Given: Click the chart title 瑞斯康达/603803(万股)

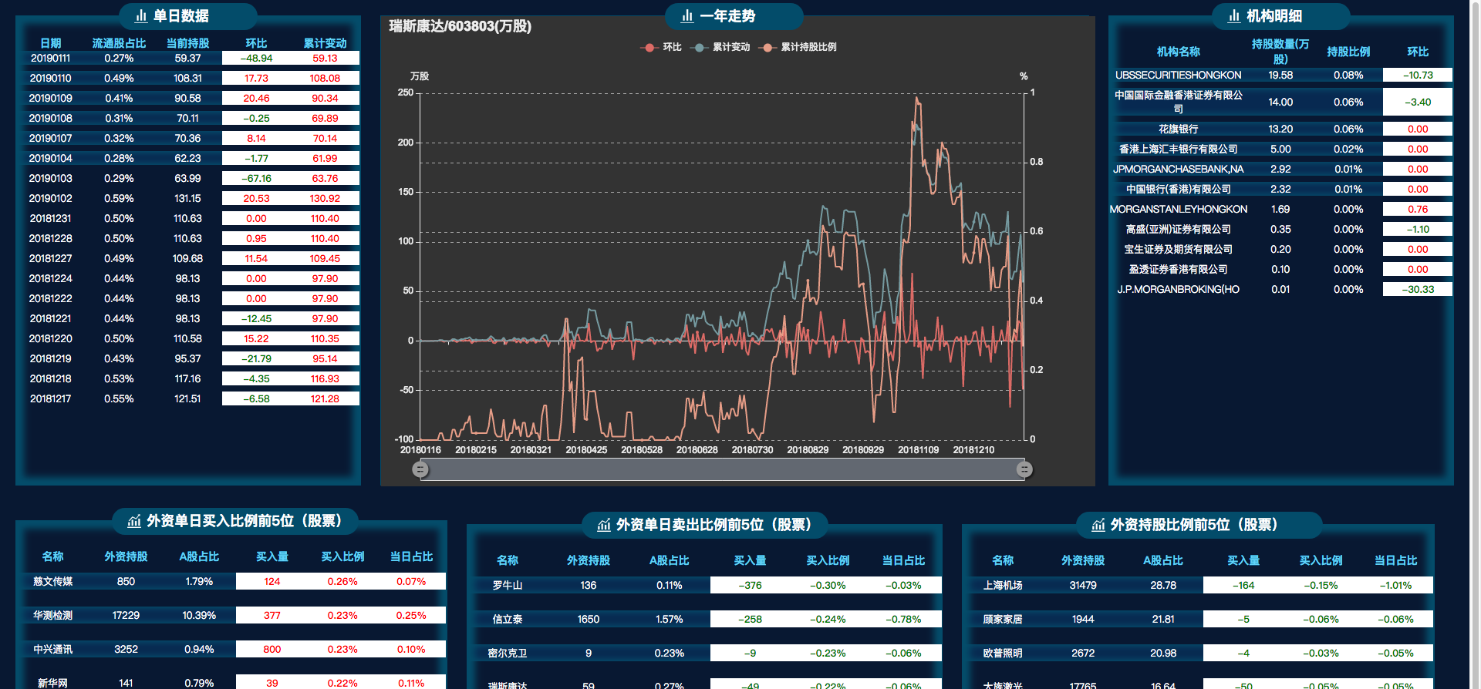Looking at the screenshot, I should (460, 26).
